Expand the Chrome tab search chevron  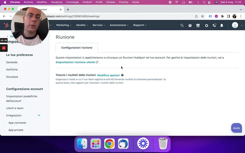click(x=241, y=9)
